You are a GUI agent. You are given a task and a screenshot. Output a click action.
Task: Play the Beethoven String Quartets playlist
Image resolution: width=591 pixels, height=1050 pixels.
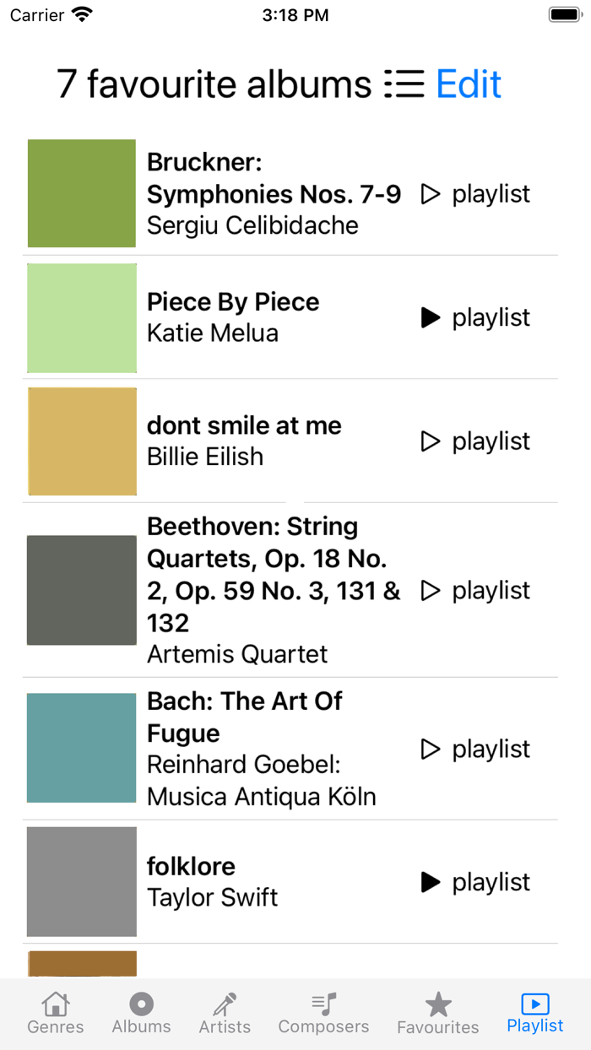click(x=431, y=590)
